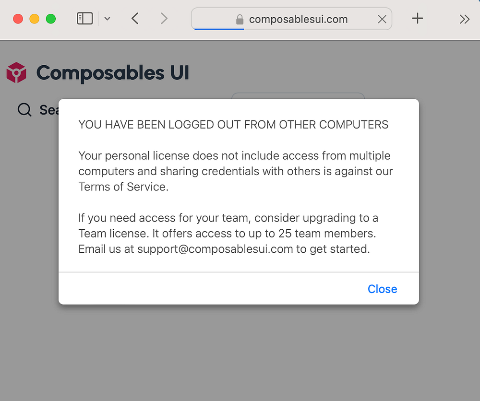Screen dimensions: 480x401
Task: Go back with the left arrow
Action: click(x=135, y=19)
